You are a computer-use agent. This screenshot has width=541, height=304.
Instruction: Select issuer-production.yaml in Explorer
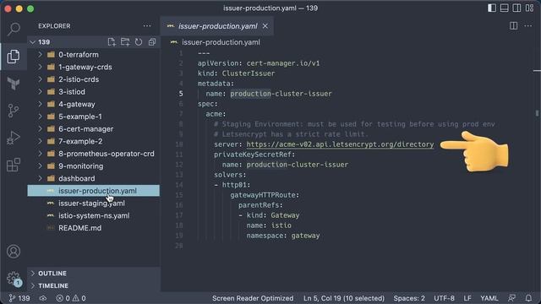[x=94, y=191]
